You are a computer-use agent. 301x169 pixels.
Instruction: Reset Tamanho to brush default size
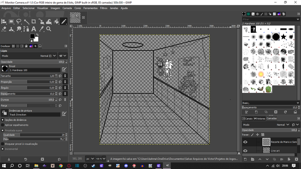(60, 76)
